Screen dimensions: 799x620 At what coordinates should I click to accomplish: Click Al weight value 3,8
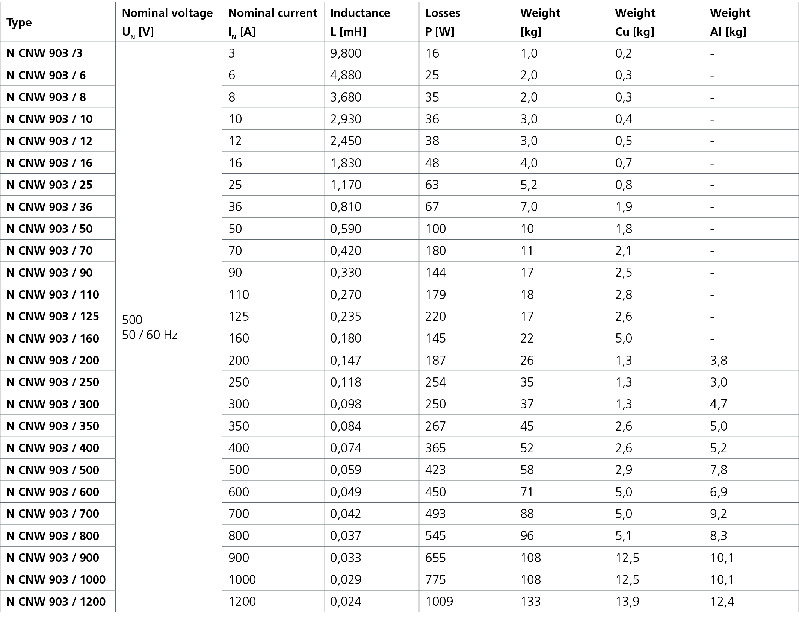pos(719,360)
